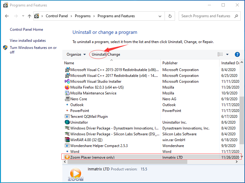
Task: Click the Windows features shield icon
Action: pos(5,48)
